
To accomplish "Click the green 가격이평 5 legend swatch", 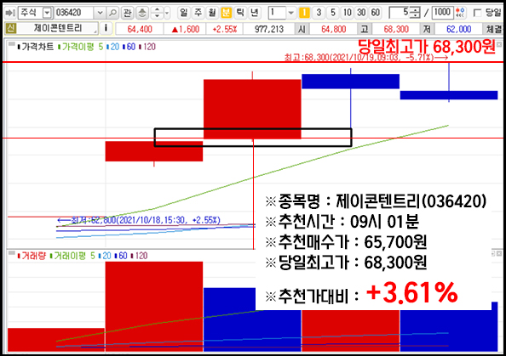I will pos(60,47).
